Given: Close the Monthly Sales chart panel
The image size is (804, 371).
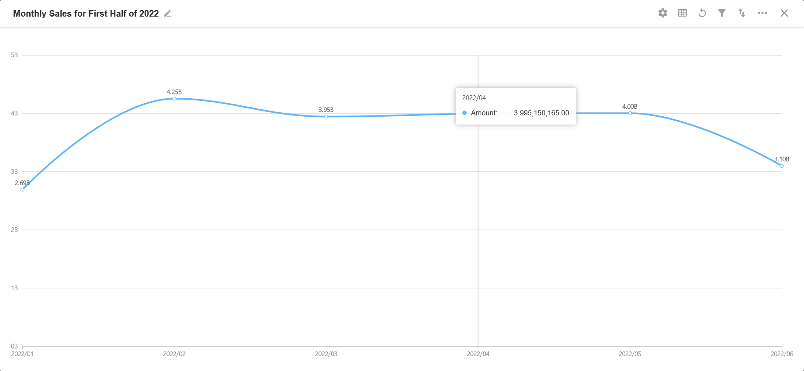Looking at the screenshot, I should 784,13.
